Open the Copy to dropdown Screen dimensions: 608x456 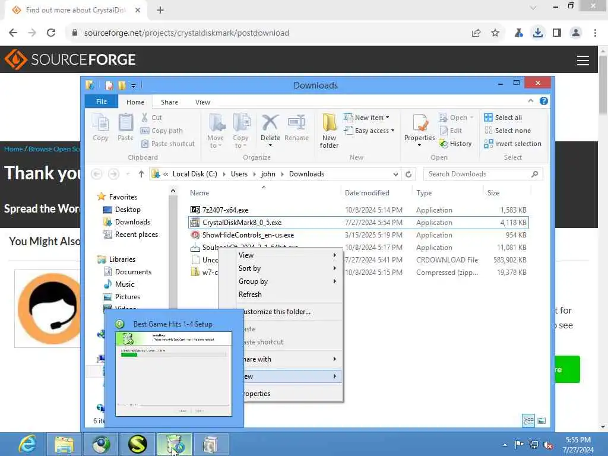[241, 131]
